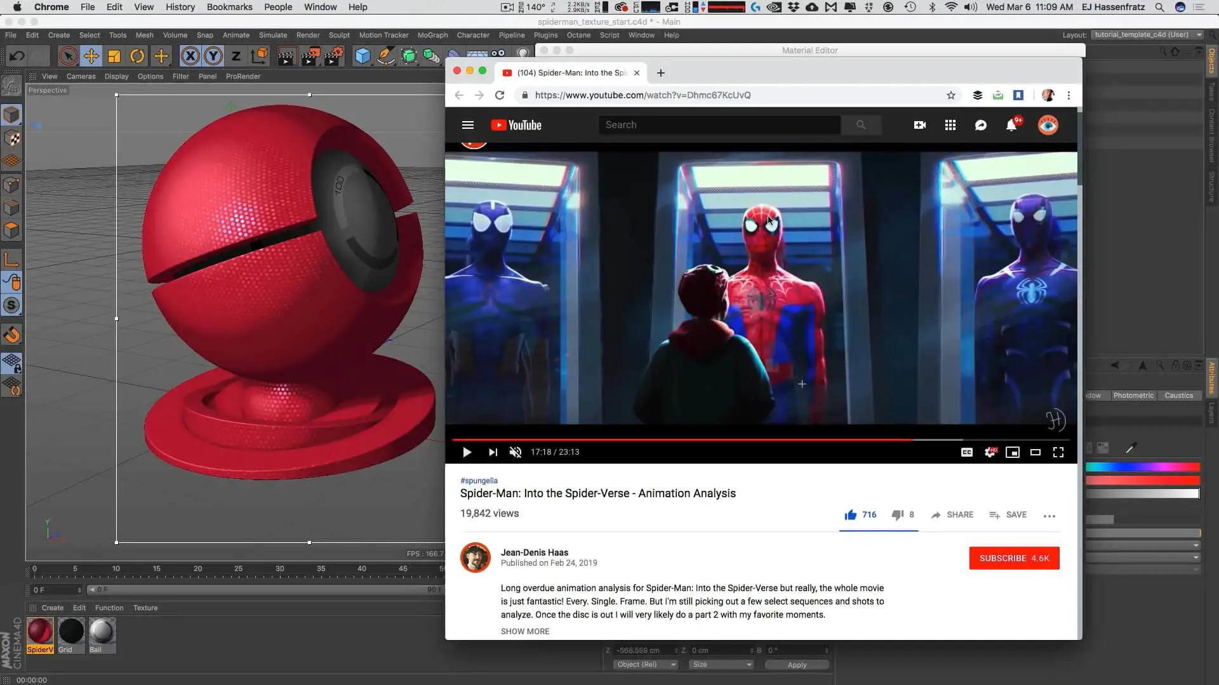1219x685 pixels.
Task: Open the Layout dropdown tutorial_template_c4d
Action: click(1148, 35)
